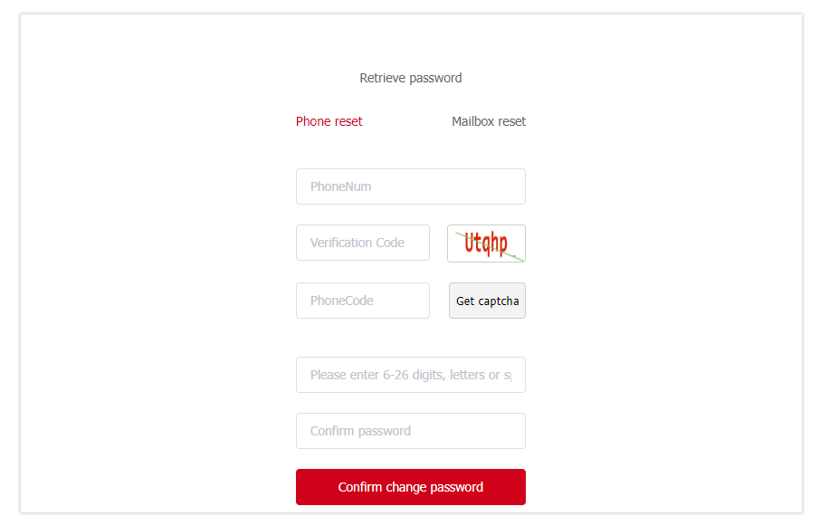The height and width of the screenshot is (516, 829).
Task: Activate the password re-entry Confirm password box
Action: [x=410, y=431]
